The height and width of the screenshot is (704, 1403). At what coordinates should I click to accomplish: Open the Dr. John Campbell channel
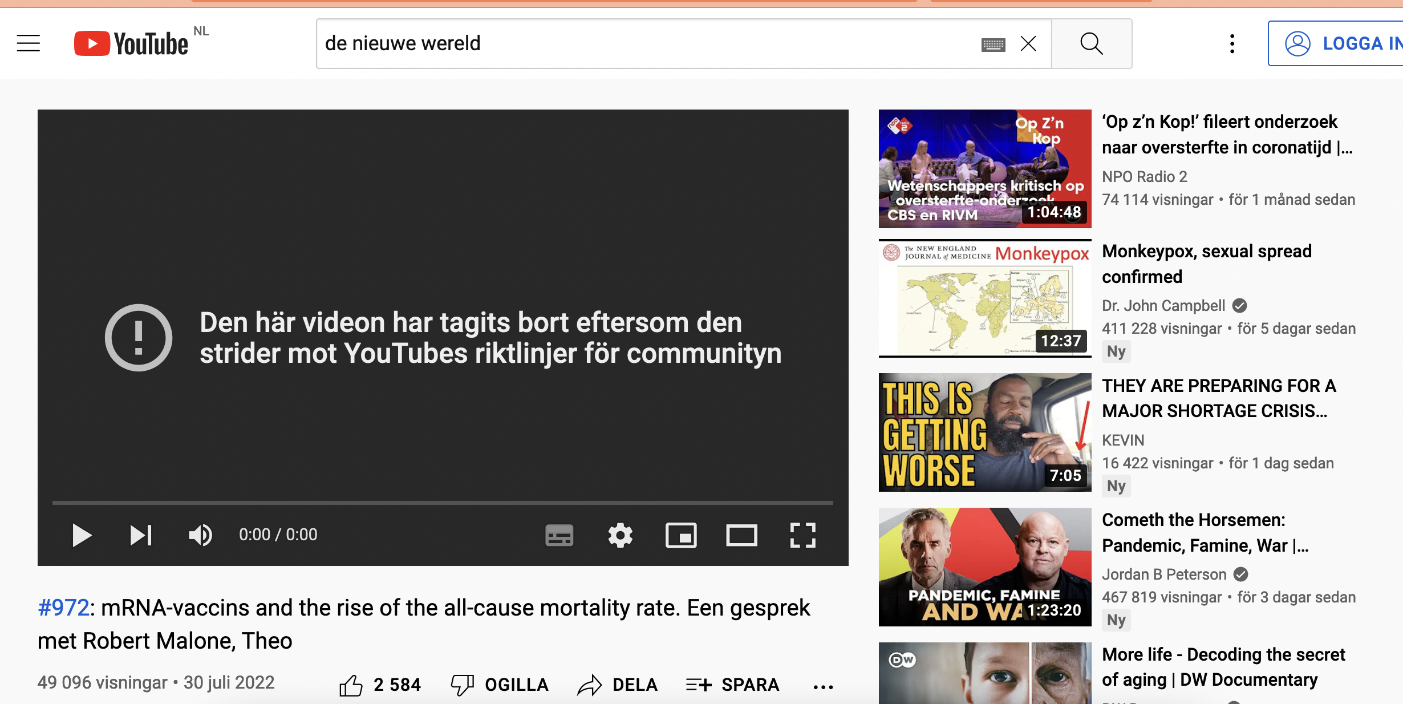1163,306
